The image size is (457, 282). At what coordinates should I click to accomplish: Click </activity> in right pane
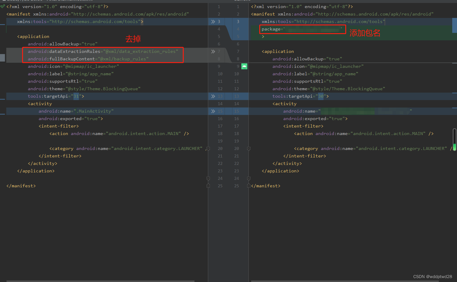[x=287, y=163]
